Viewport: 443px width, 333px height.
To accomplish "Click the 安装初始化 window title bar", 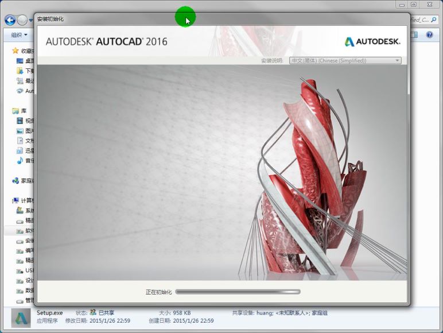I will tap(222, 19).
